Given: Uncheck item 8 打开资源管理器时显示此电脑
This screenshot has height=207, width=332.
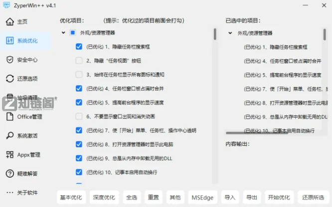Looking at the screenshot, I should [x=79, y=144].
